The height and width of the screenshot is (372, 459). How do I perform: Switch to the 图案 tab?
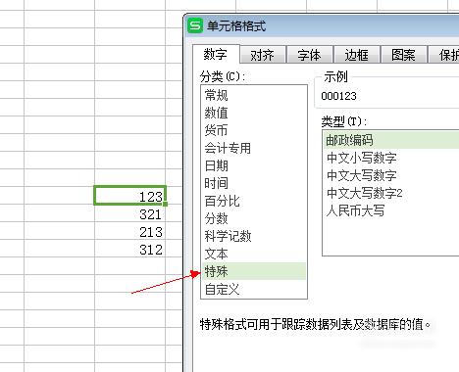click(x=404, y=55)
